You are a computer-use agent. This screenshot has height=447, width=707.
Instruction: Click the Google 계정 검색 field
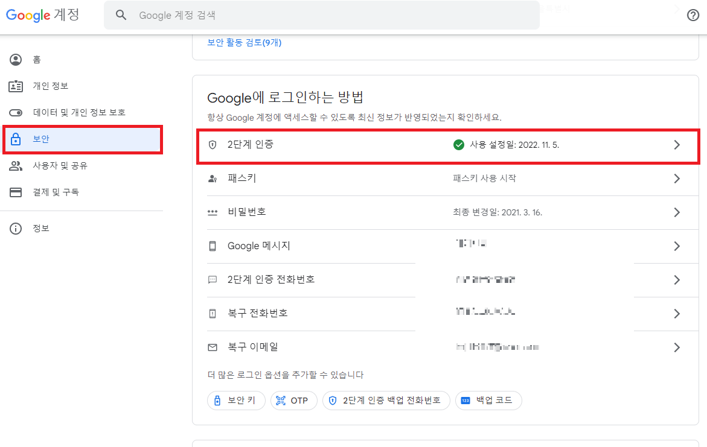coord(321,15)
